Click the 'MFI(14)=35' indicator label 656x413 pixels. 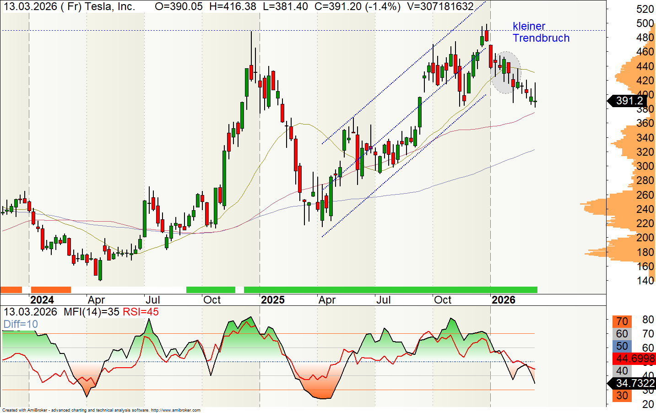[91, 312]
